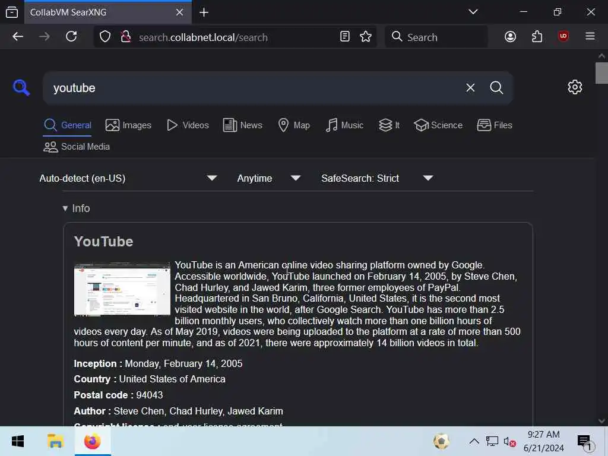The height and width of the screenshot is (456, 608).
Task: Switch to Social Media category
Action: pos(77,147)
